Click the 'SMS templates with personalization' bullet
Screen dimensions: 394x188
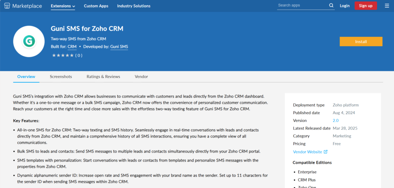tap(138, 163)
